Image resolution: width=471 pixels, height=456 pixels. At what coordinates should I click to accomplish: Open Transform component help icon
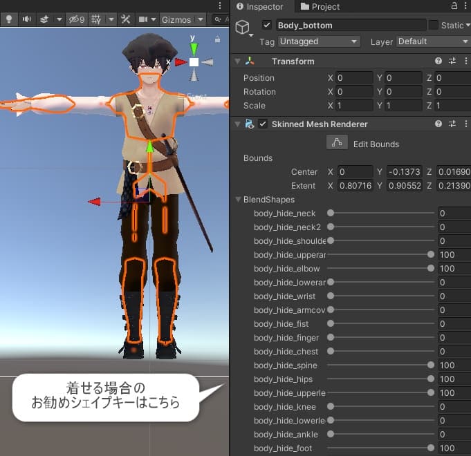tap(438, 61)
